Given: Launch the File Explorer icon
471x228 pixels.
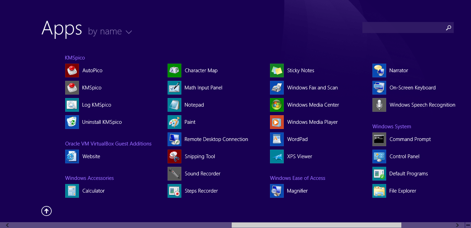Looking at the screenshot, I should coord(379,191).
